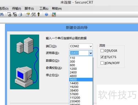The width and height of the screenshot is (138, 105).
Task: Open the 脚本(S) menu
Action: [29, 9]
